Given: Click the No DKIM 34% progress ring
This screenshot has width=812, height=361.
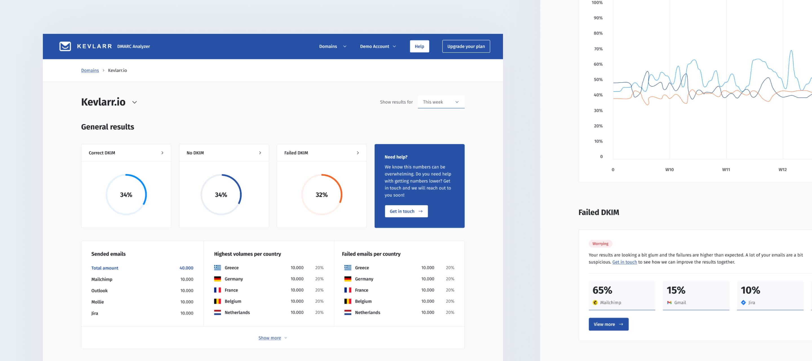Looking at the screenshot, I should pos(221,195).
